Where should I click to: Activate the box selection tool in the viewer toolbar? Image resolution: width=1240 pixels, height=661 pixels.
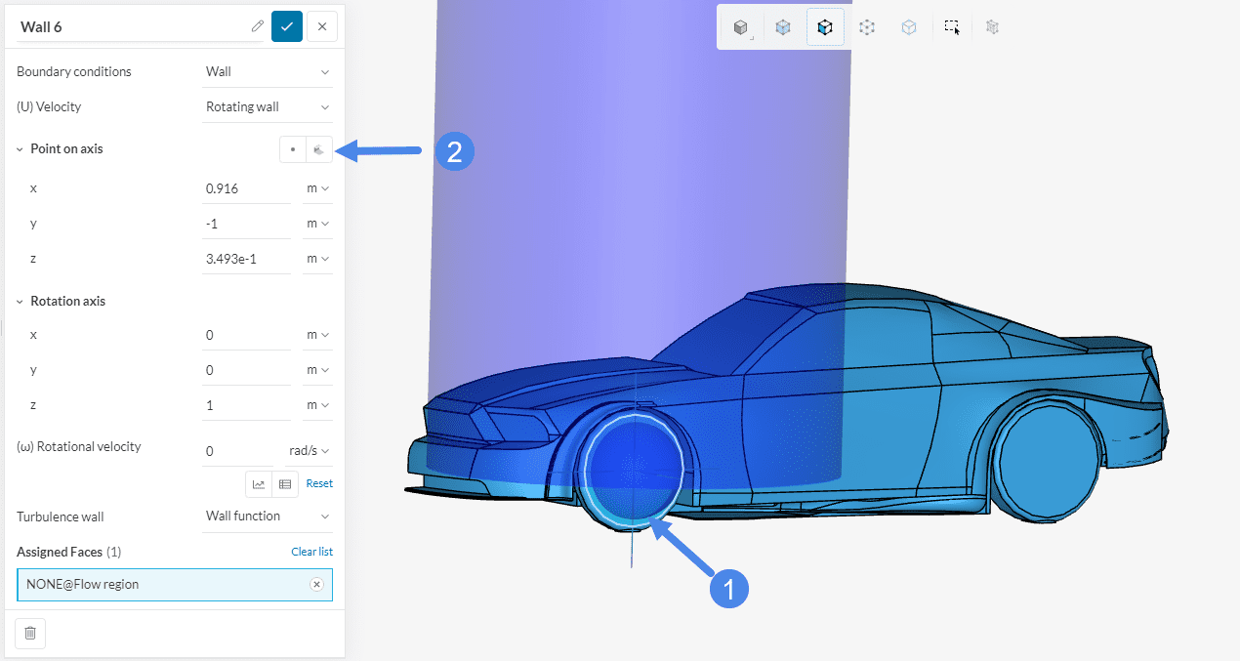952,27
